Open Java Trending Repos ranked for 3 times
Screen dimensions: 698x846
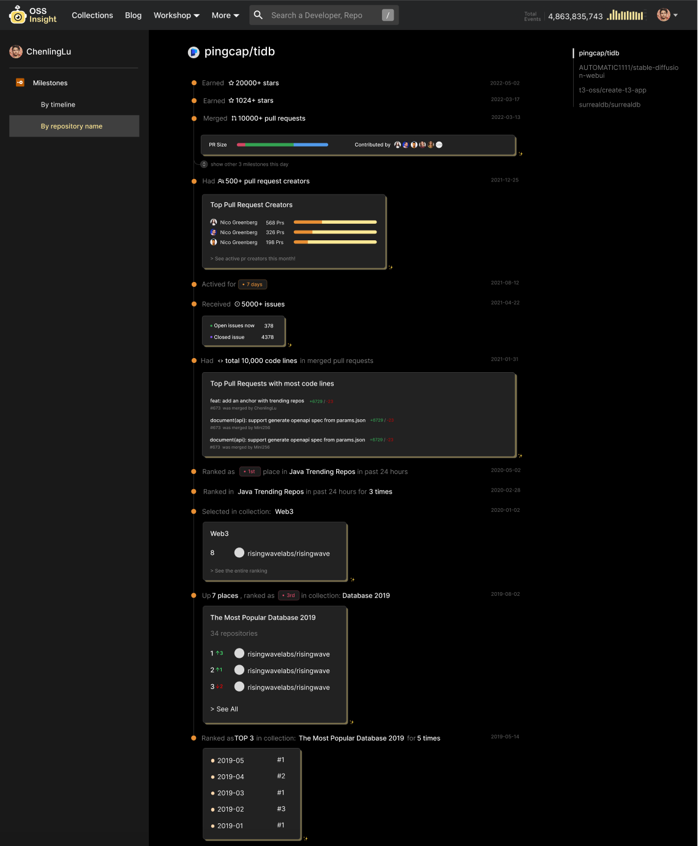tap(271, 492)
